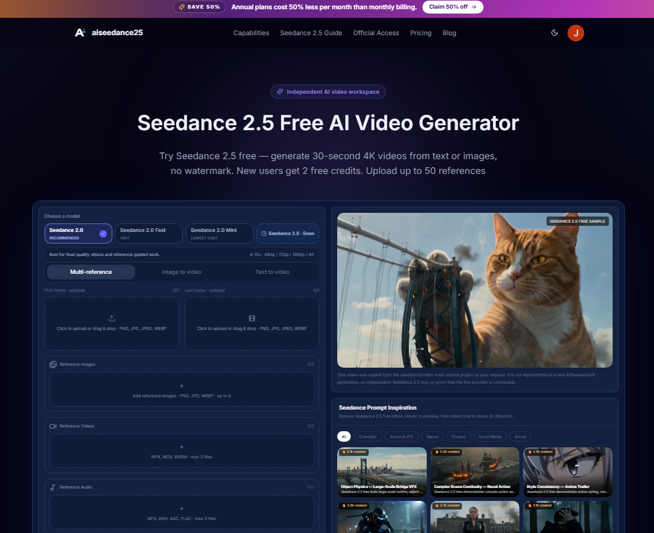Open the Blog link
This screenshot has height=533, width=654.
point(449,33)
